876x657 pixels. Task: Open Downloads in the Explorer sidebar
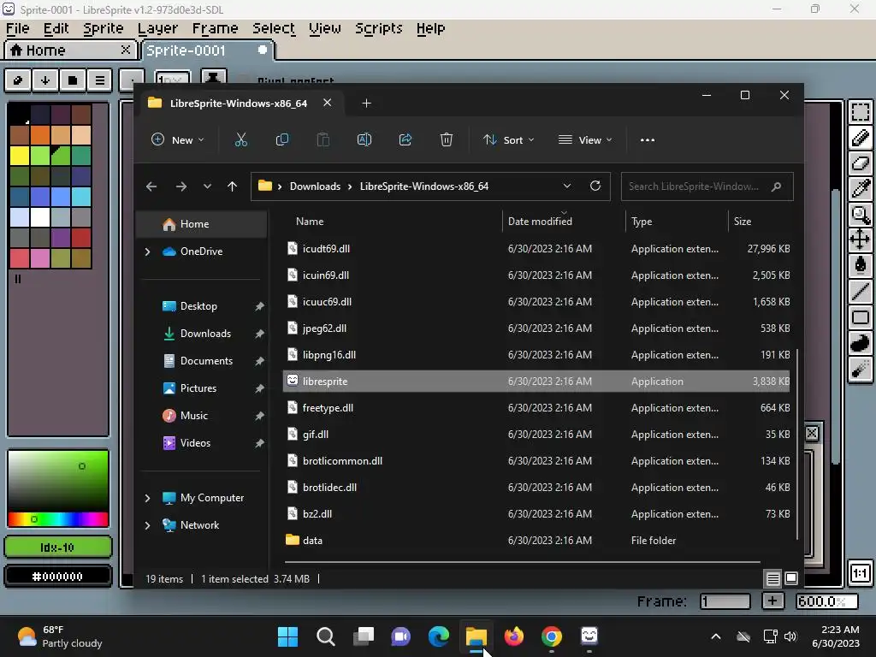tap(205, 334)
